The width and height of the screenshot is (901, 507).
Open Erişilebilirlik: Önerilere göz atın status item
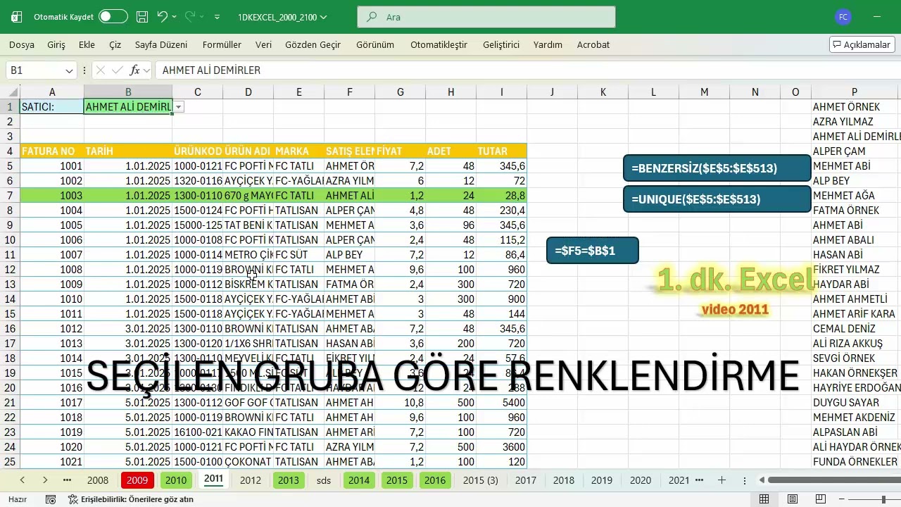coord(131,499)
